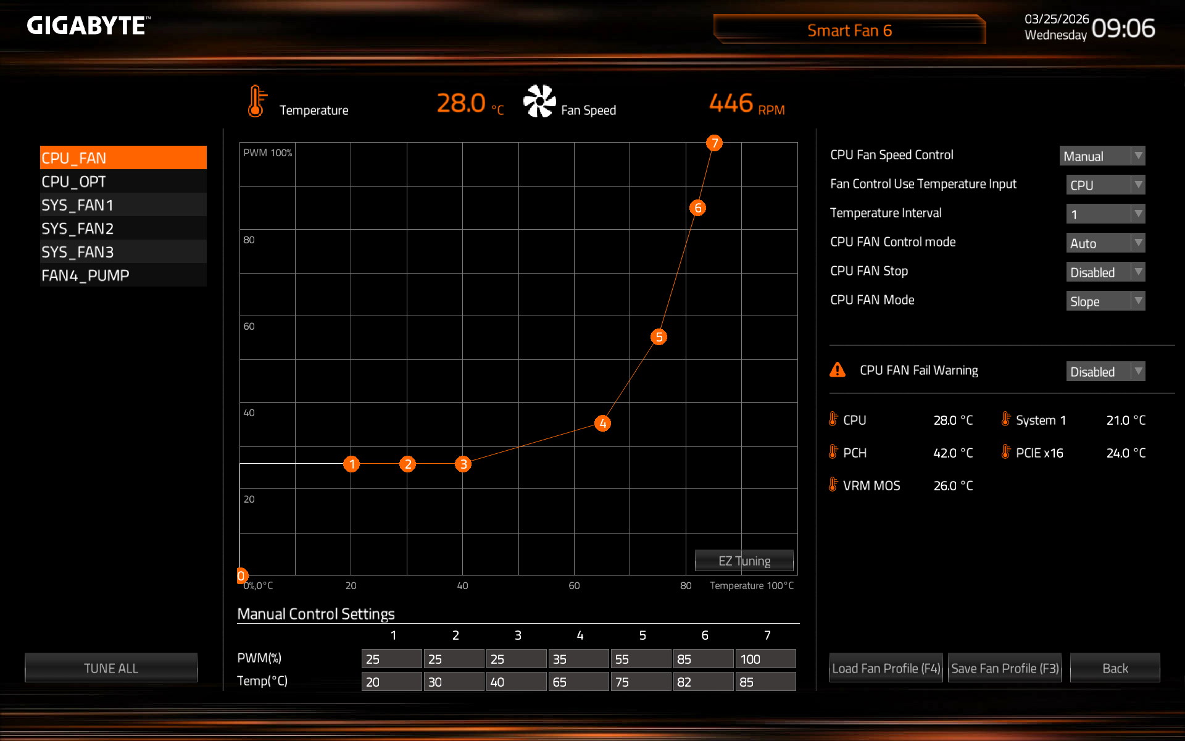Click the CPU FAN Fail Warning triangle icon
Screen dimensions: 1185x741
[838, 370]
